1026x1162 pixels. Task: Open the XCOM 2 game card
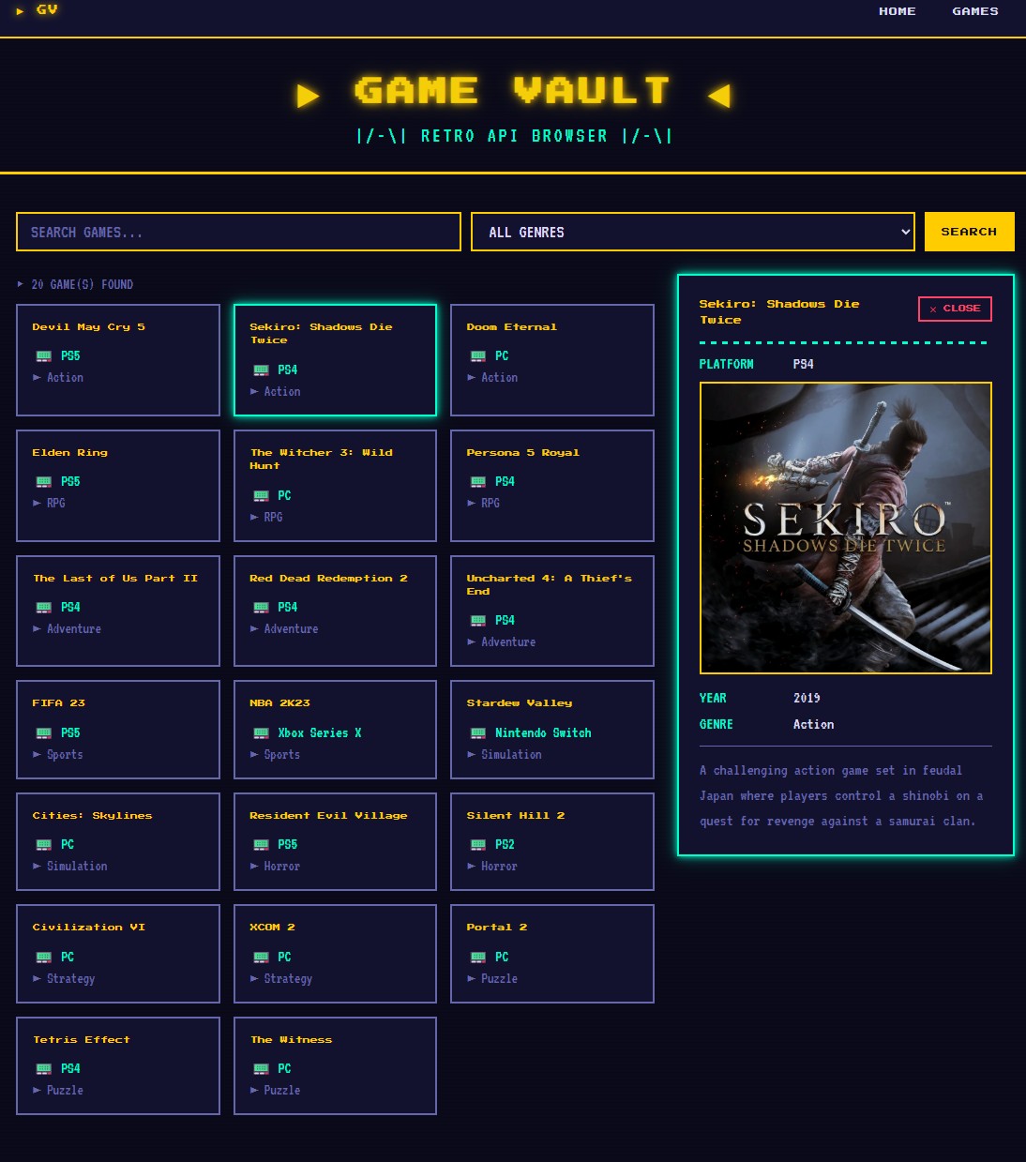coord(335,954)
